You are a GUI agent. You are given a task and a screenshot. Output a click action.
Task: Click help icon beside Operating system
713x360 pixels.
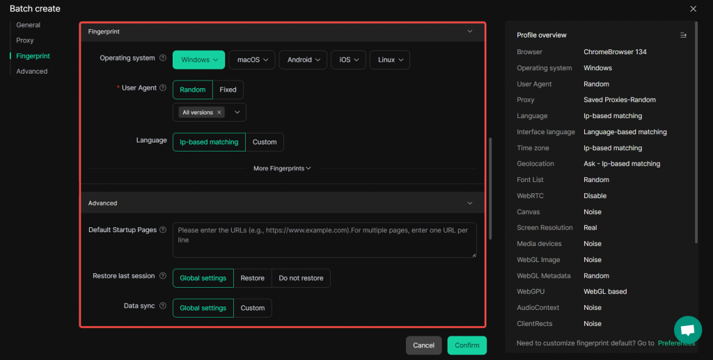(x=163, y=58)
